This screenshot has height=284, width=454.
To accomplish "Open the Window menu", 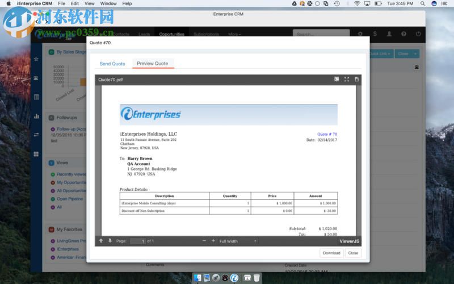I will (x=108, y=3).
